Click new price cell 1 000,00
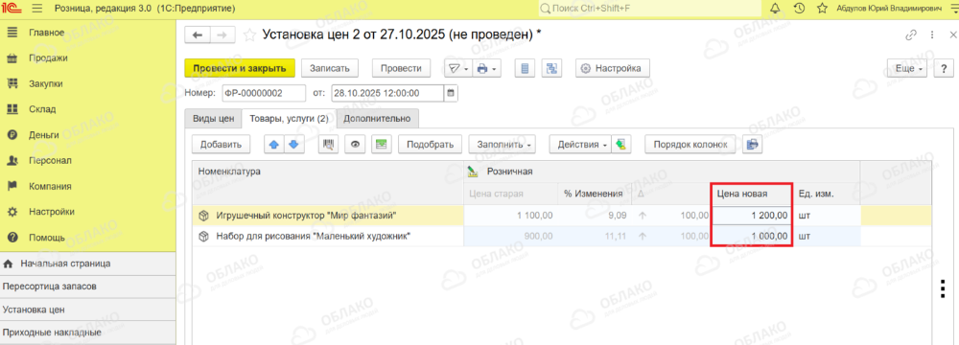The image size is (959, 345). coord(752,236)
